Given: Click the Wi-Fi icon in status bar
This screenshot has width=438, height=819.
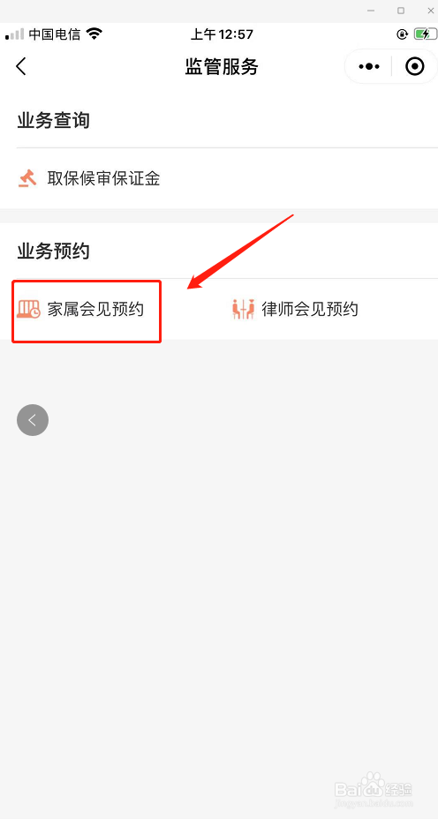Looking at the screenshot, I should 94,34.
